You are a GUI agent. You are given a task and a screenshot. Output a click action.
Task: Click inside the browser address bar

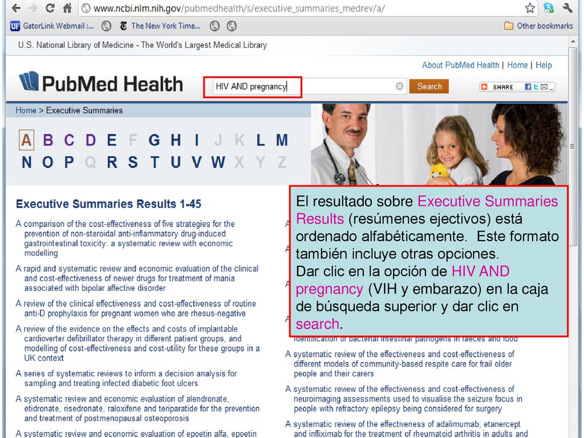(x=302, y=8)
